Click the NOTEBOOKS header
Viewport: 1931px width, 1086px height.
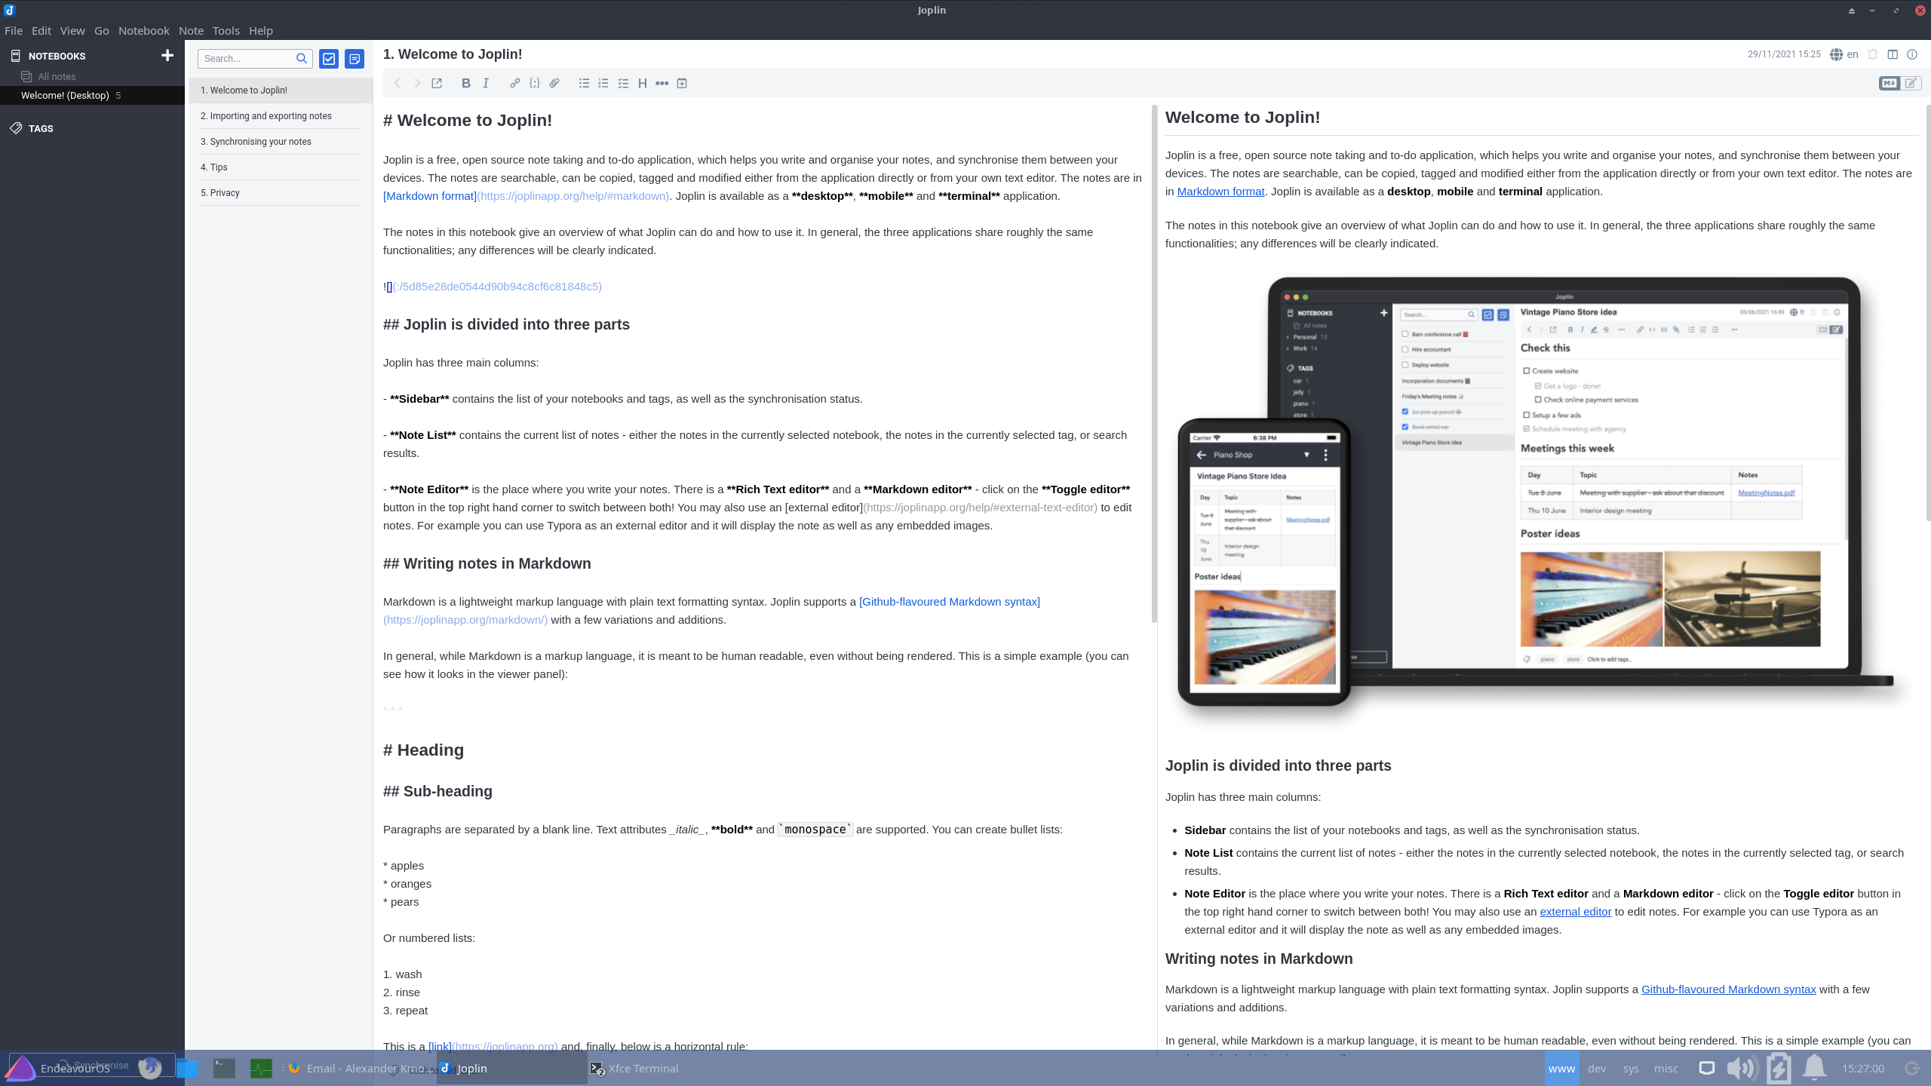point(57,56)
